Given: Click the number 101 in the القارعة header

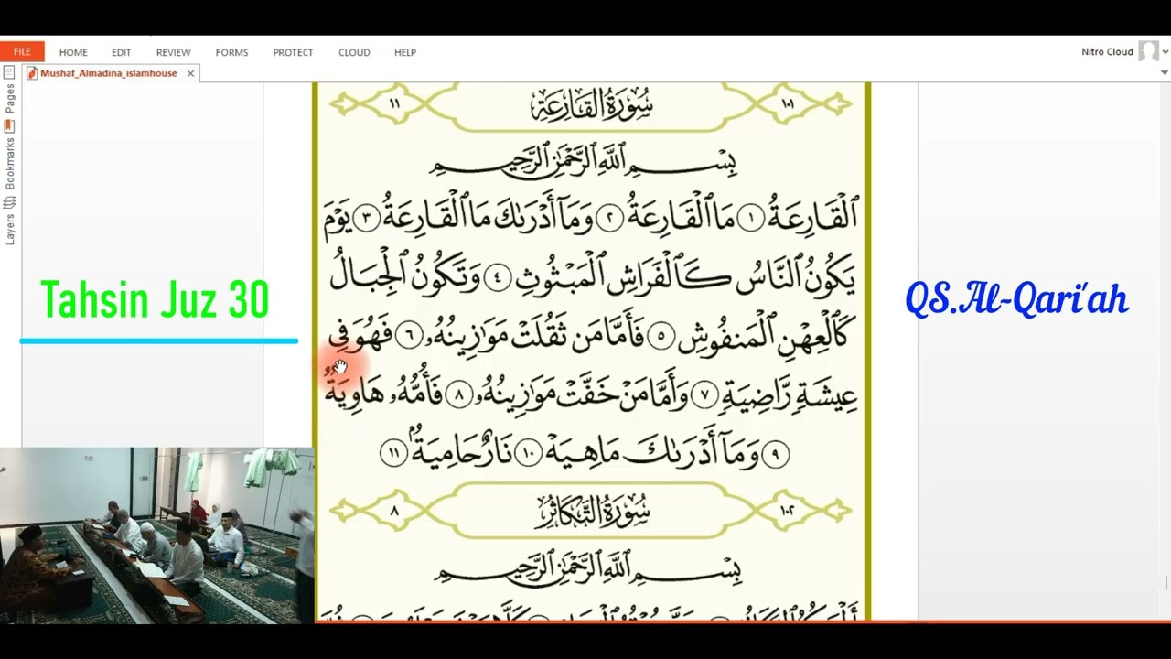Looking at the screenshot, I should point(788,103).
